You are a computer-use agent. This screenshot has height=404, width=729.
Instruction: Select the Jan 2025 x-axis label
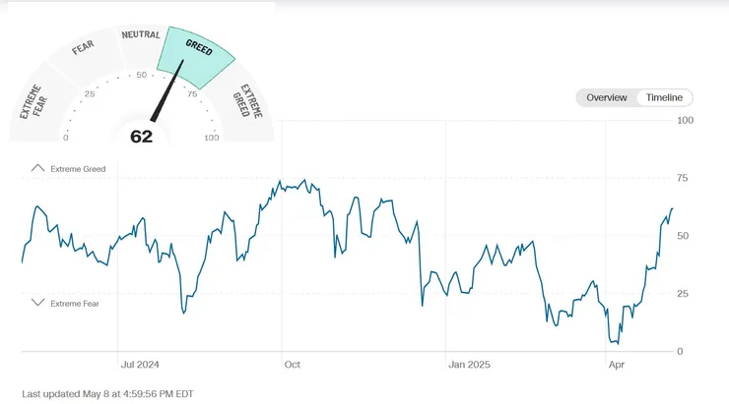tap(468, 364)
